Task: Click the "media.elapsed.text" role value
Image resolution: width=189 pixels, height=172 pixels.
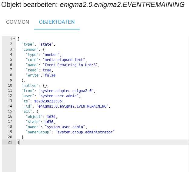Action: click(x=64, y=60)
